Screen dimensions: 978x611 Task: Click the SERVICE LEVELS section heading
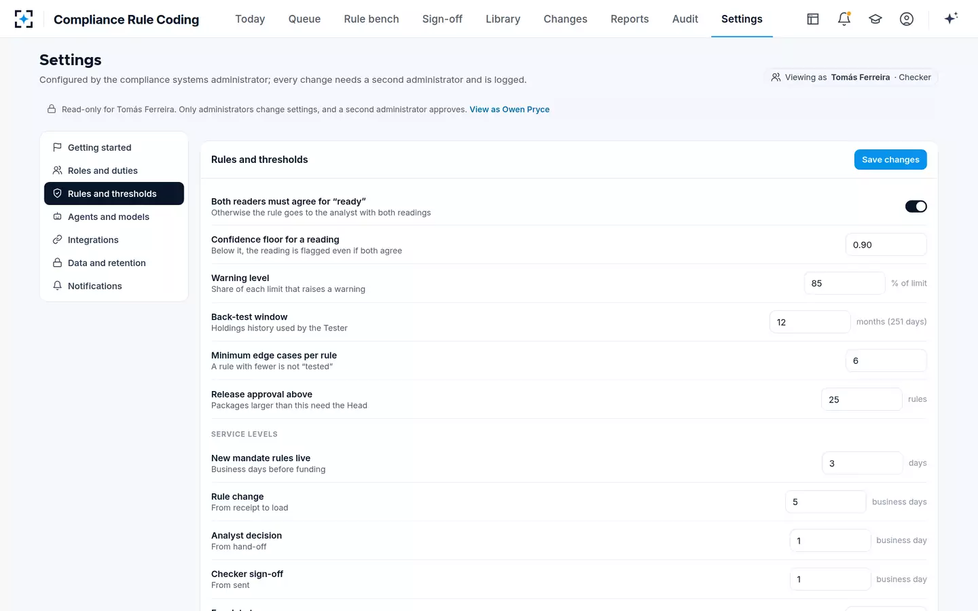point(244,434)
